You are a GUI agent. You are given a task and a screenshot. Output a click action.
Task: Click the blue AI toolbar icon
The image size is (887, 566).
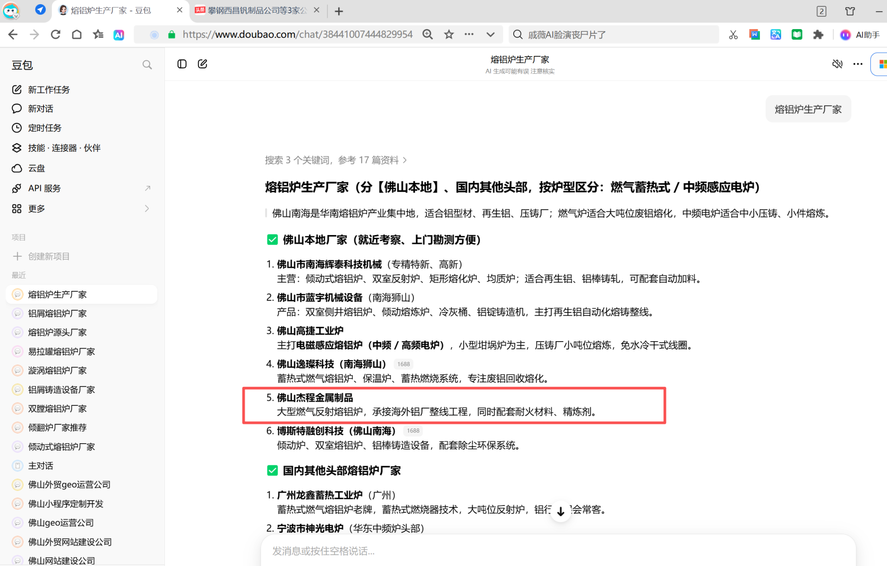[x=119, y=35]
